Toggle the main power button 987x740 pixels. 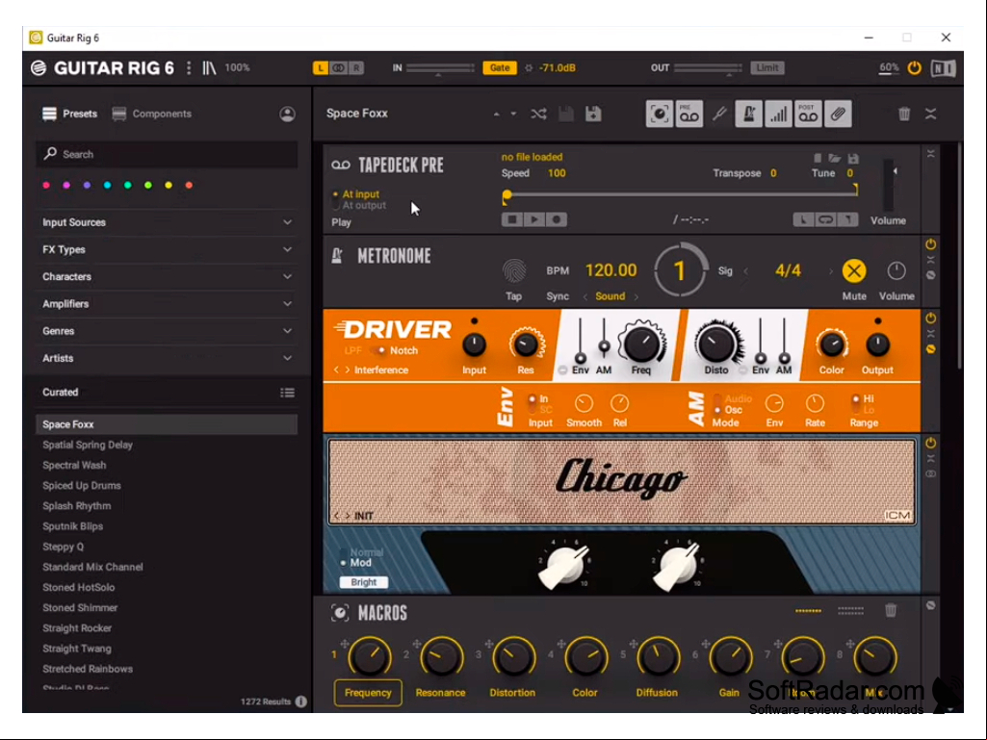(914, 68)
